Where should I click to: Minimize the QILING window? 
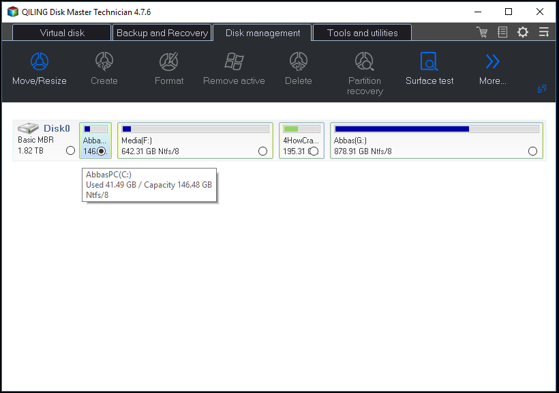(478, 12)
